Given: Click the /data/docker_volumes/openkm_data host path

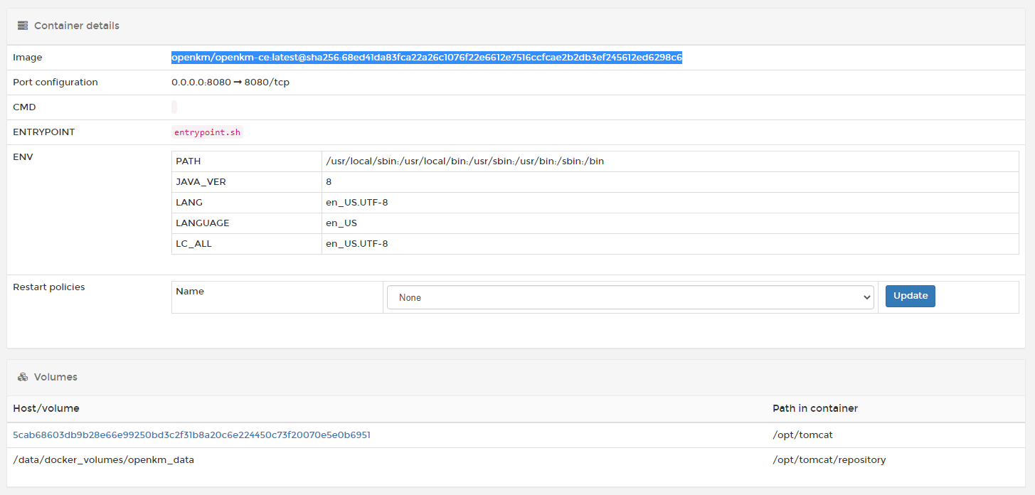Looking at the screenshot, I should coord(103,460).
